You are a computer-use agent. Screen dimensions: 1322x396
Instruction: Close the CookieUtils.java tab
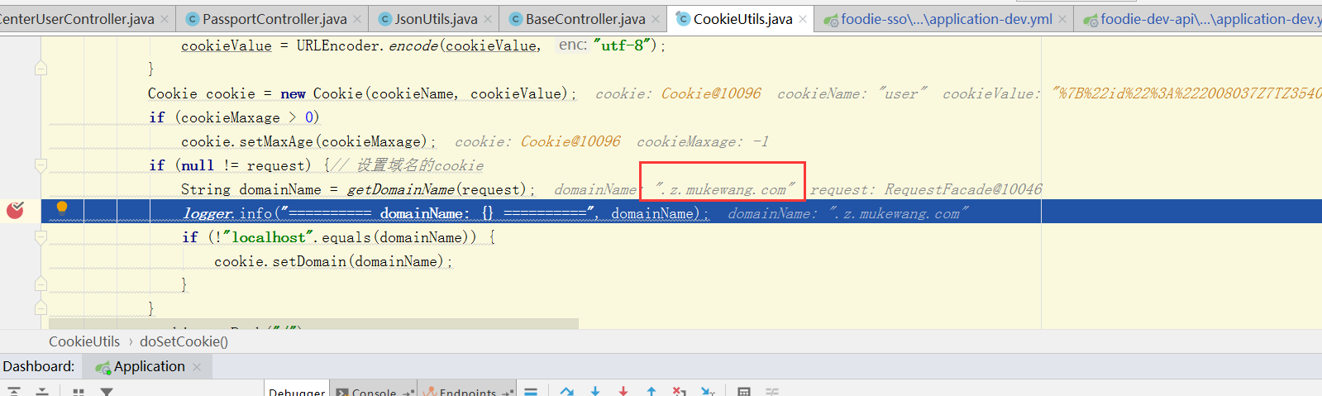click(x=803, y=18)
